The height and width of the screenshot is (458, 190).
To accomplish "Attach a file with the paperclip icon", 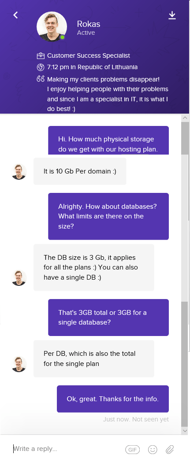I will [x=170, y=449].
